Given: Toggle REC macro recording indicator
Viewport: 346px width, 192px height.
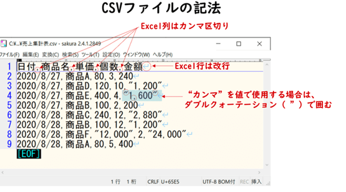Looking at the screenshot, I should pyautogui.click(x=244, y=181).
